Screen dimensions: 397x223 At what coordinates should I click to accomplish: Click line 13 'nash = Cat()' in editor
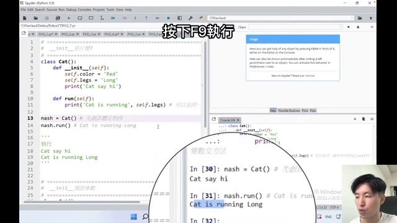[58, 118]
